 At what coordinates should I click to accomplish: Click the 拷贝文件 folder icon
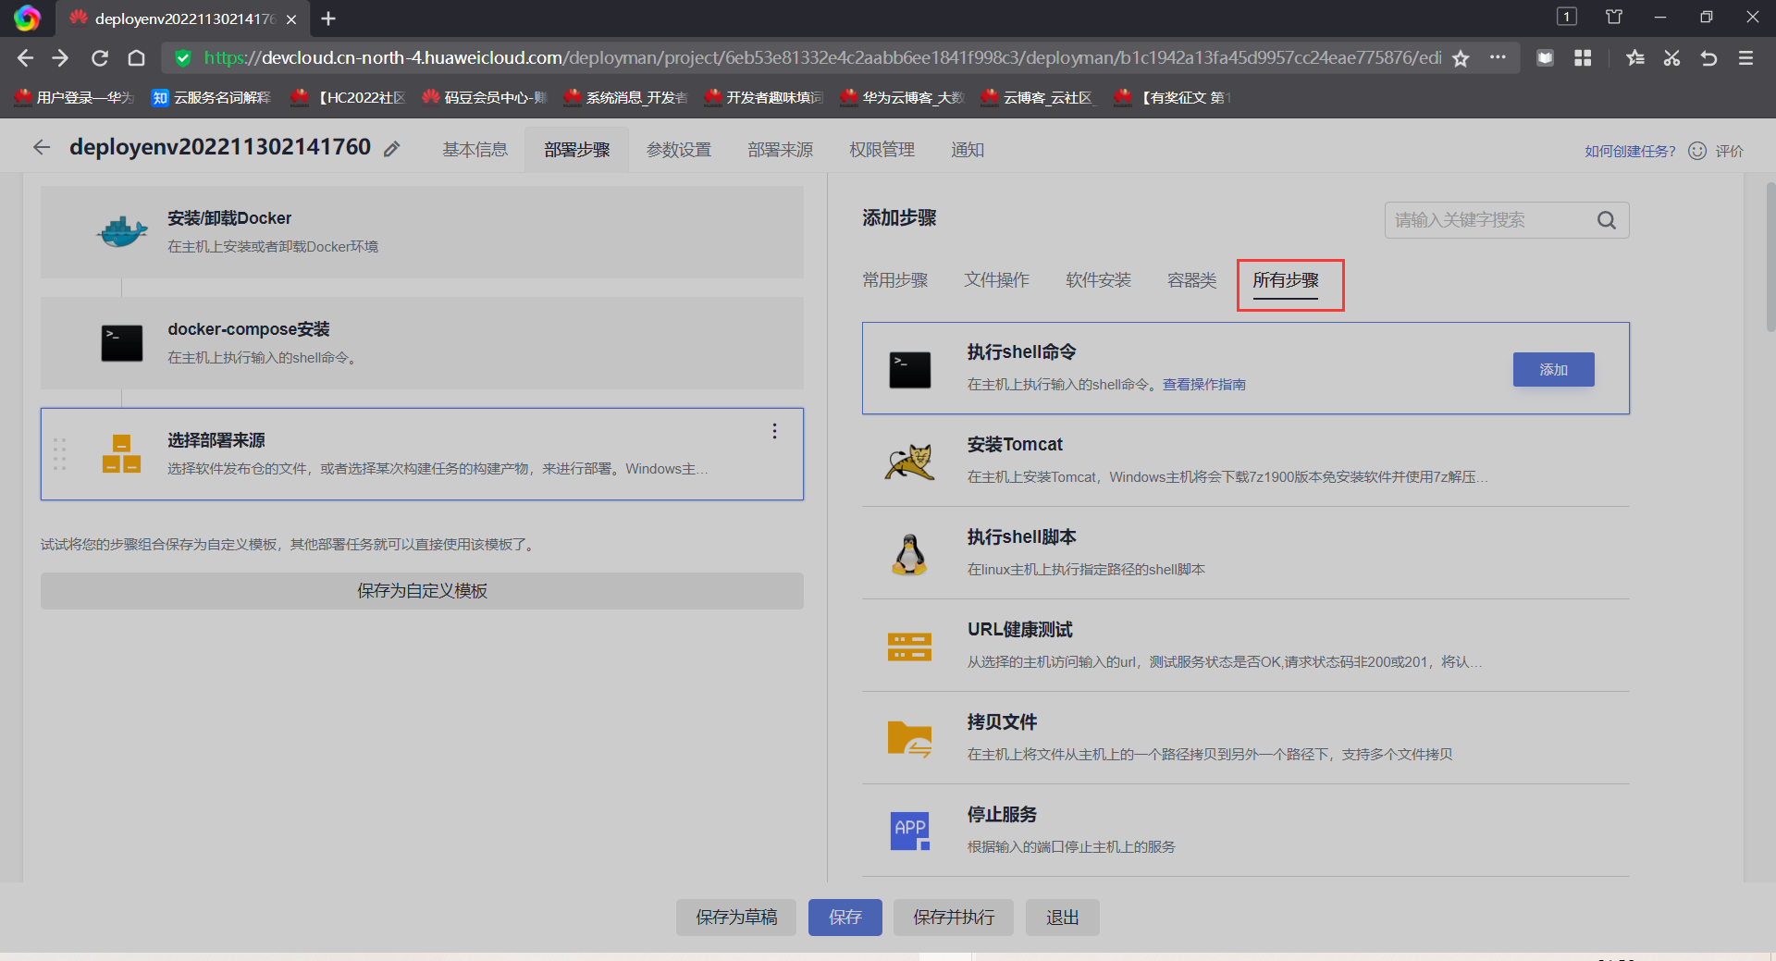[x=909, y=739]
